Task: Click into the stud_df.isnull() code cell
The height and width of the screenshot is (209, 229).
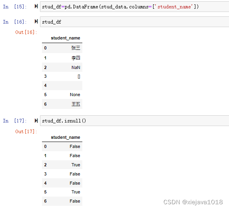Action: (134, 121)
